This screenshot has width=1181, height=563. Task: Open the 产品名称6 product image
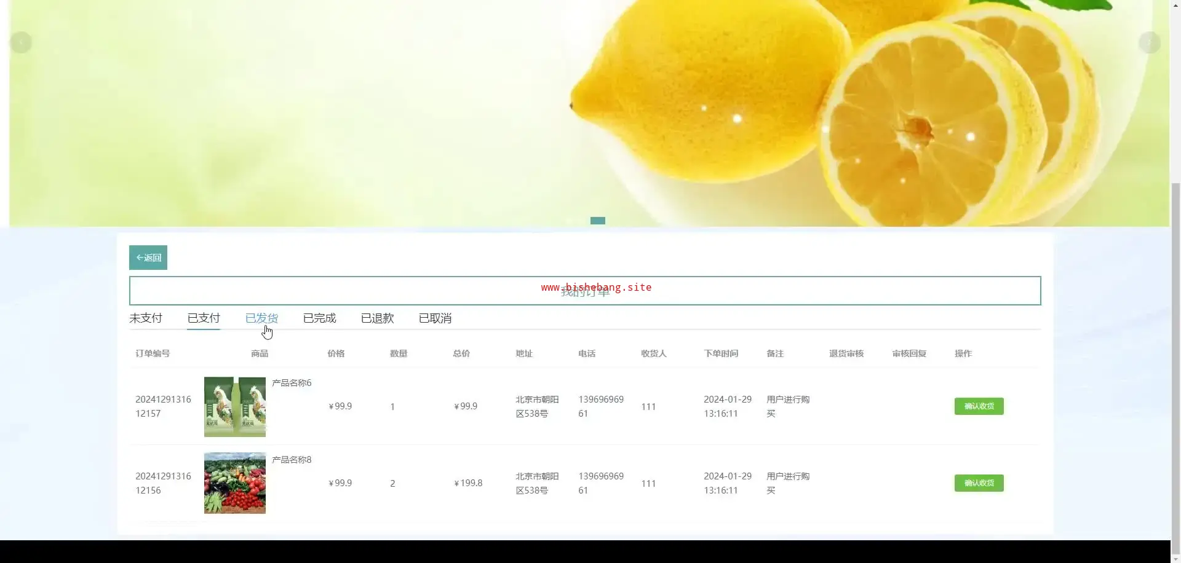tap(235, 407)
